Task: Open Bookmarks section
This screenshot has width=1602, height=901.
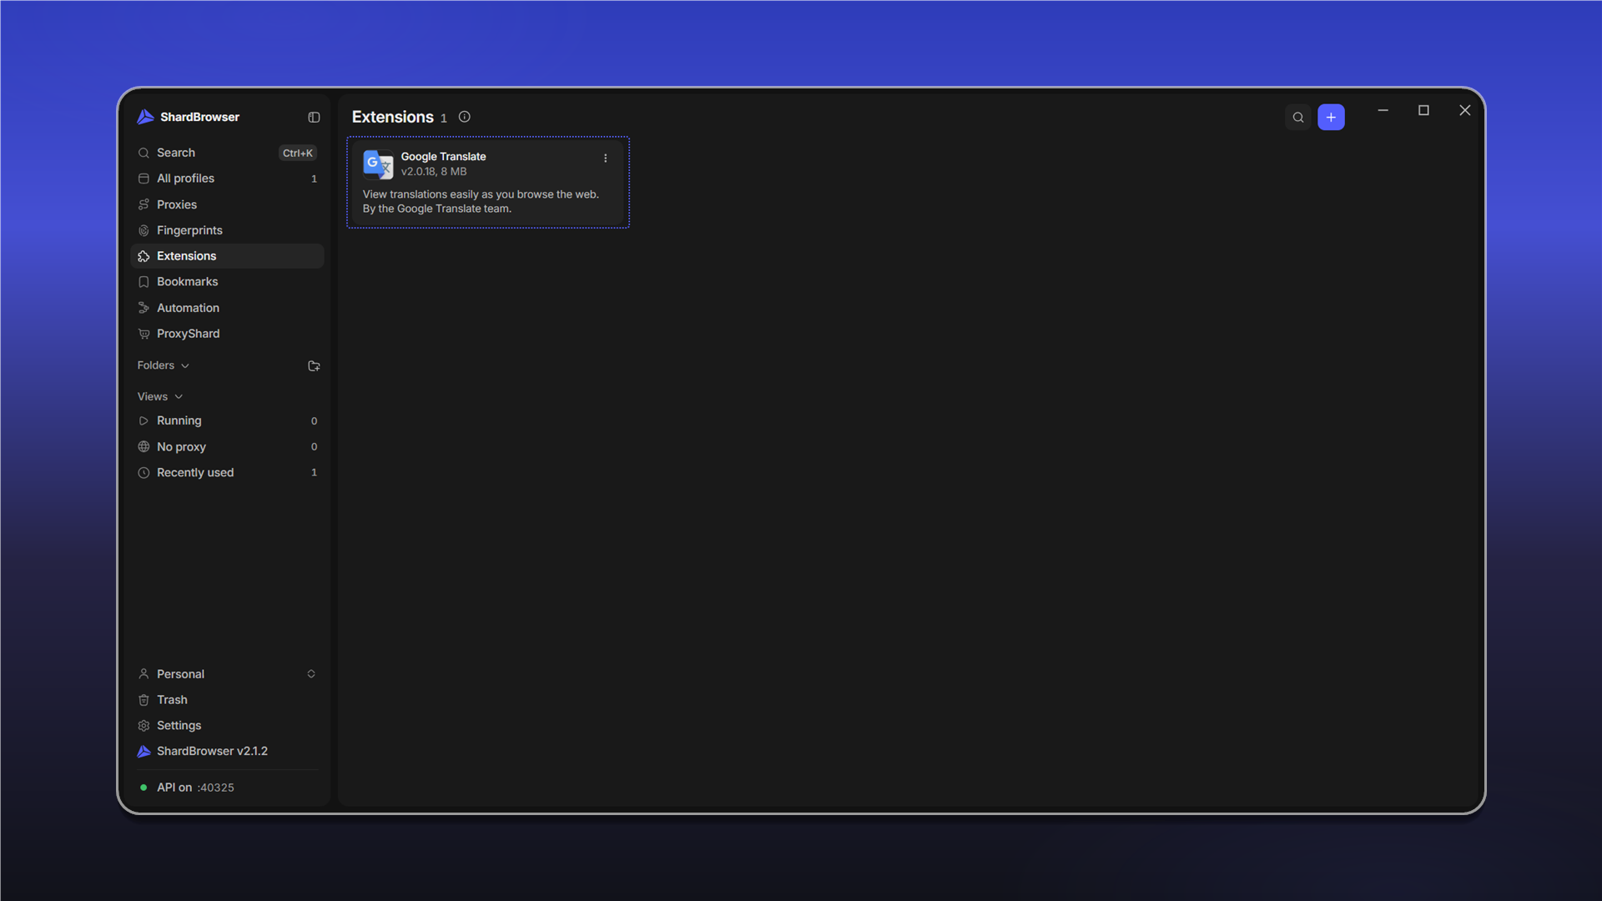Action: pos(227,282)
